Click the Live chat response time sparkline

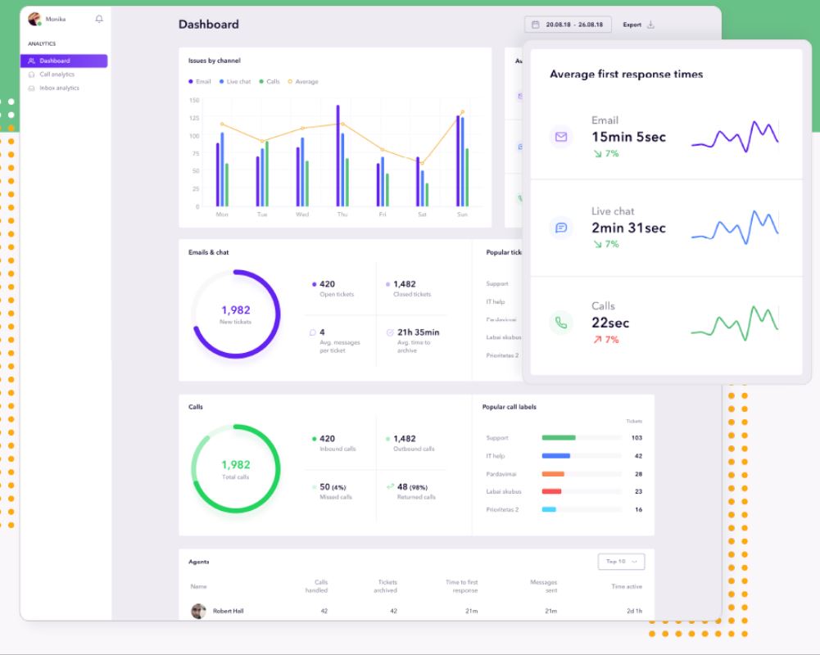pos(735,228)
